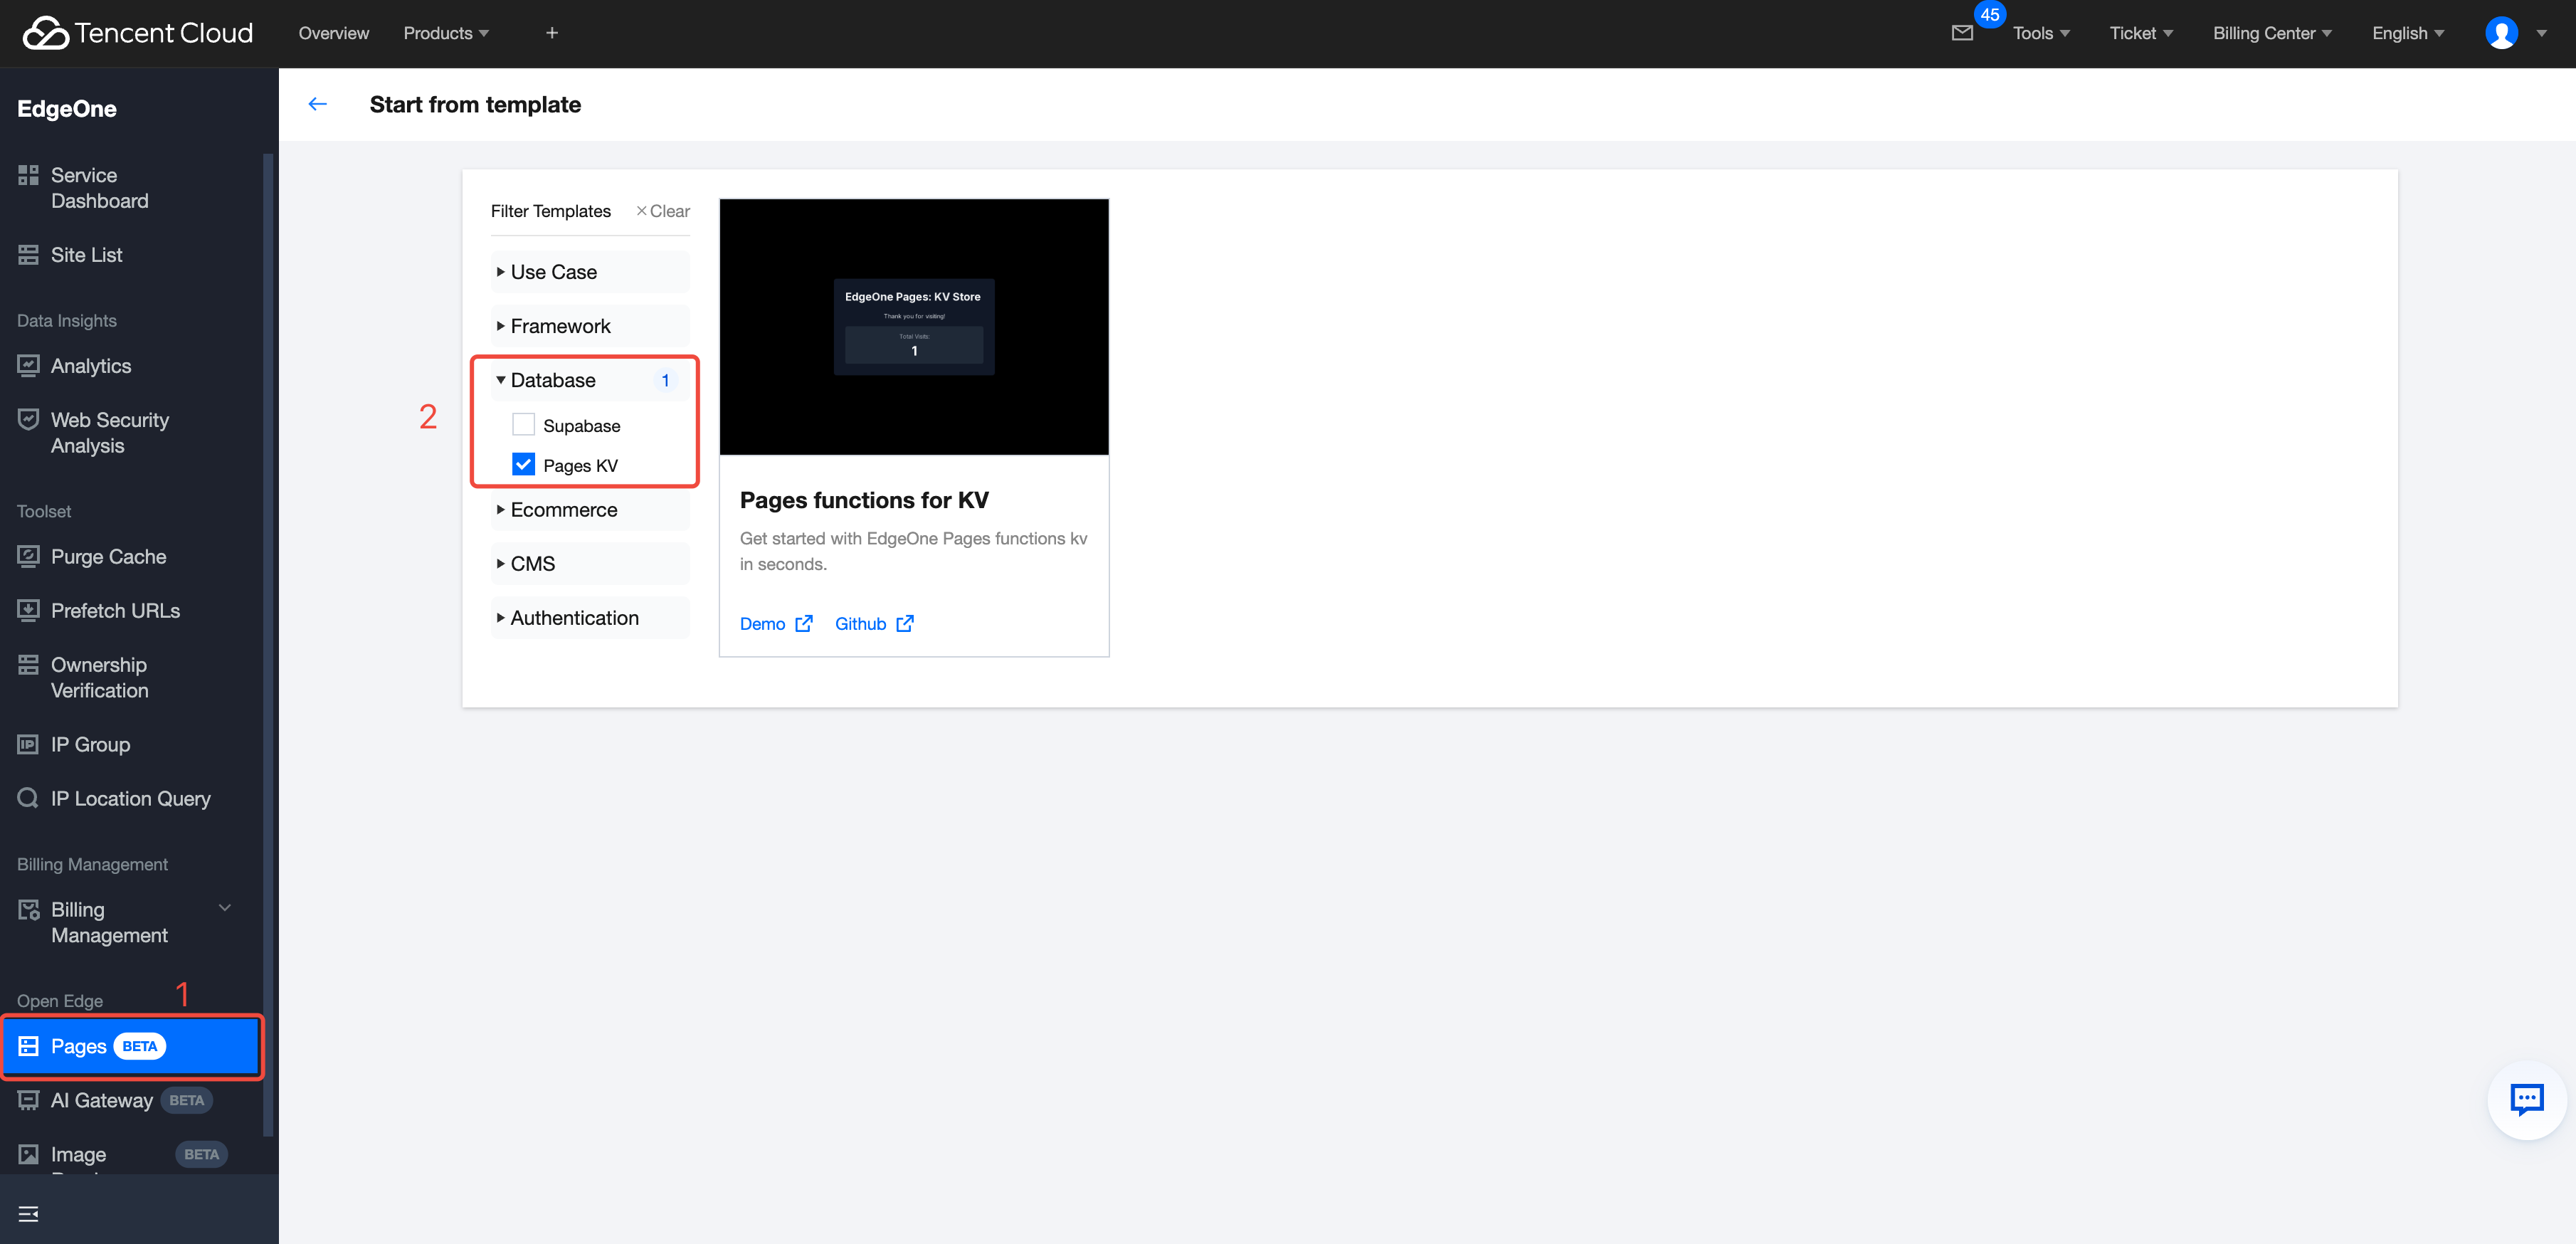Click the Analytics chart icon
Image resolution: width=2576 pixels, height=1244 pixels.
28,365
